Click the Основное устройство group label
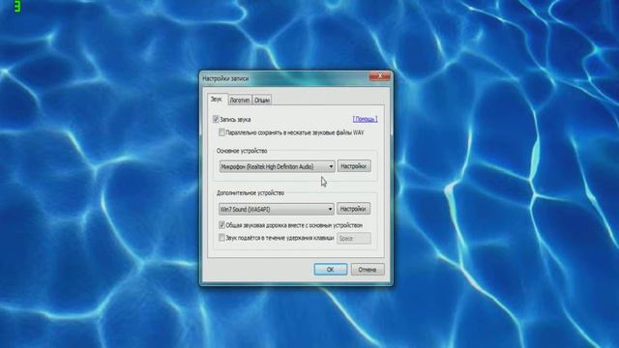Screen dimensions: 619x348 pyautogui.click(x=242, y=151)
